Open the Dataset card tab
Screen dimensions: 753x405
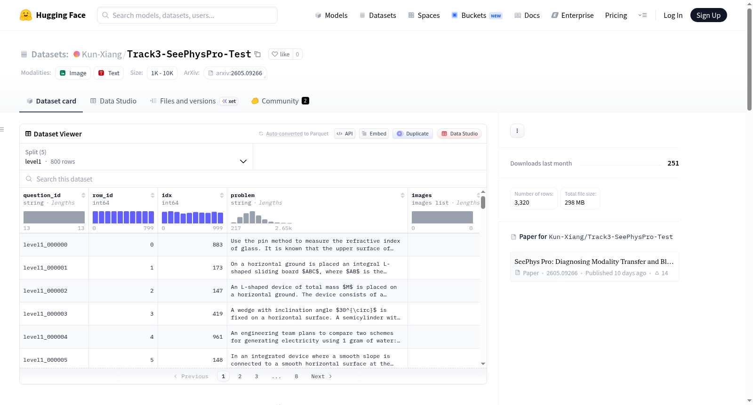tap(51, 101)
